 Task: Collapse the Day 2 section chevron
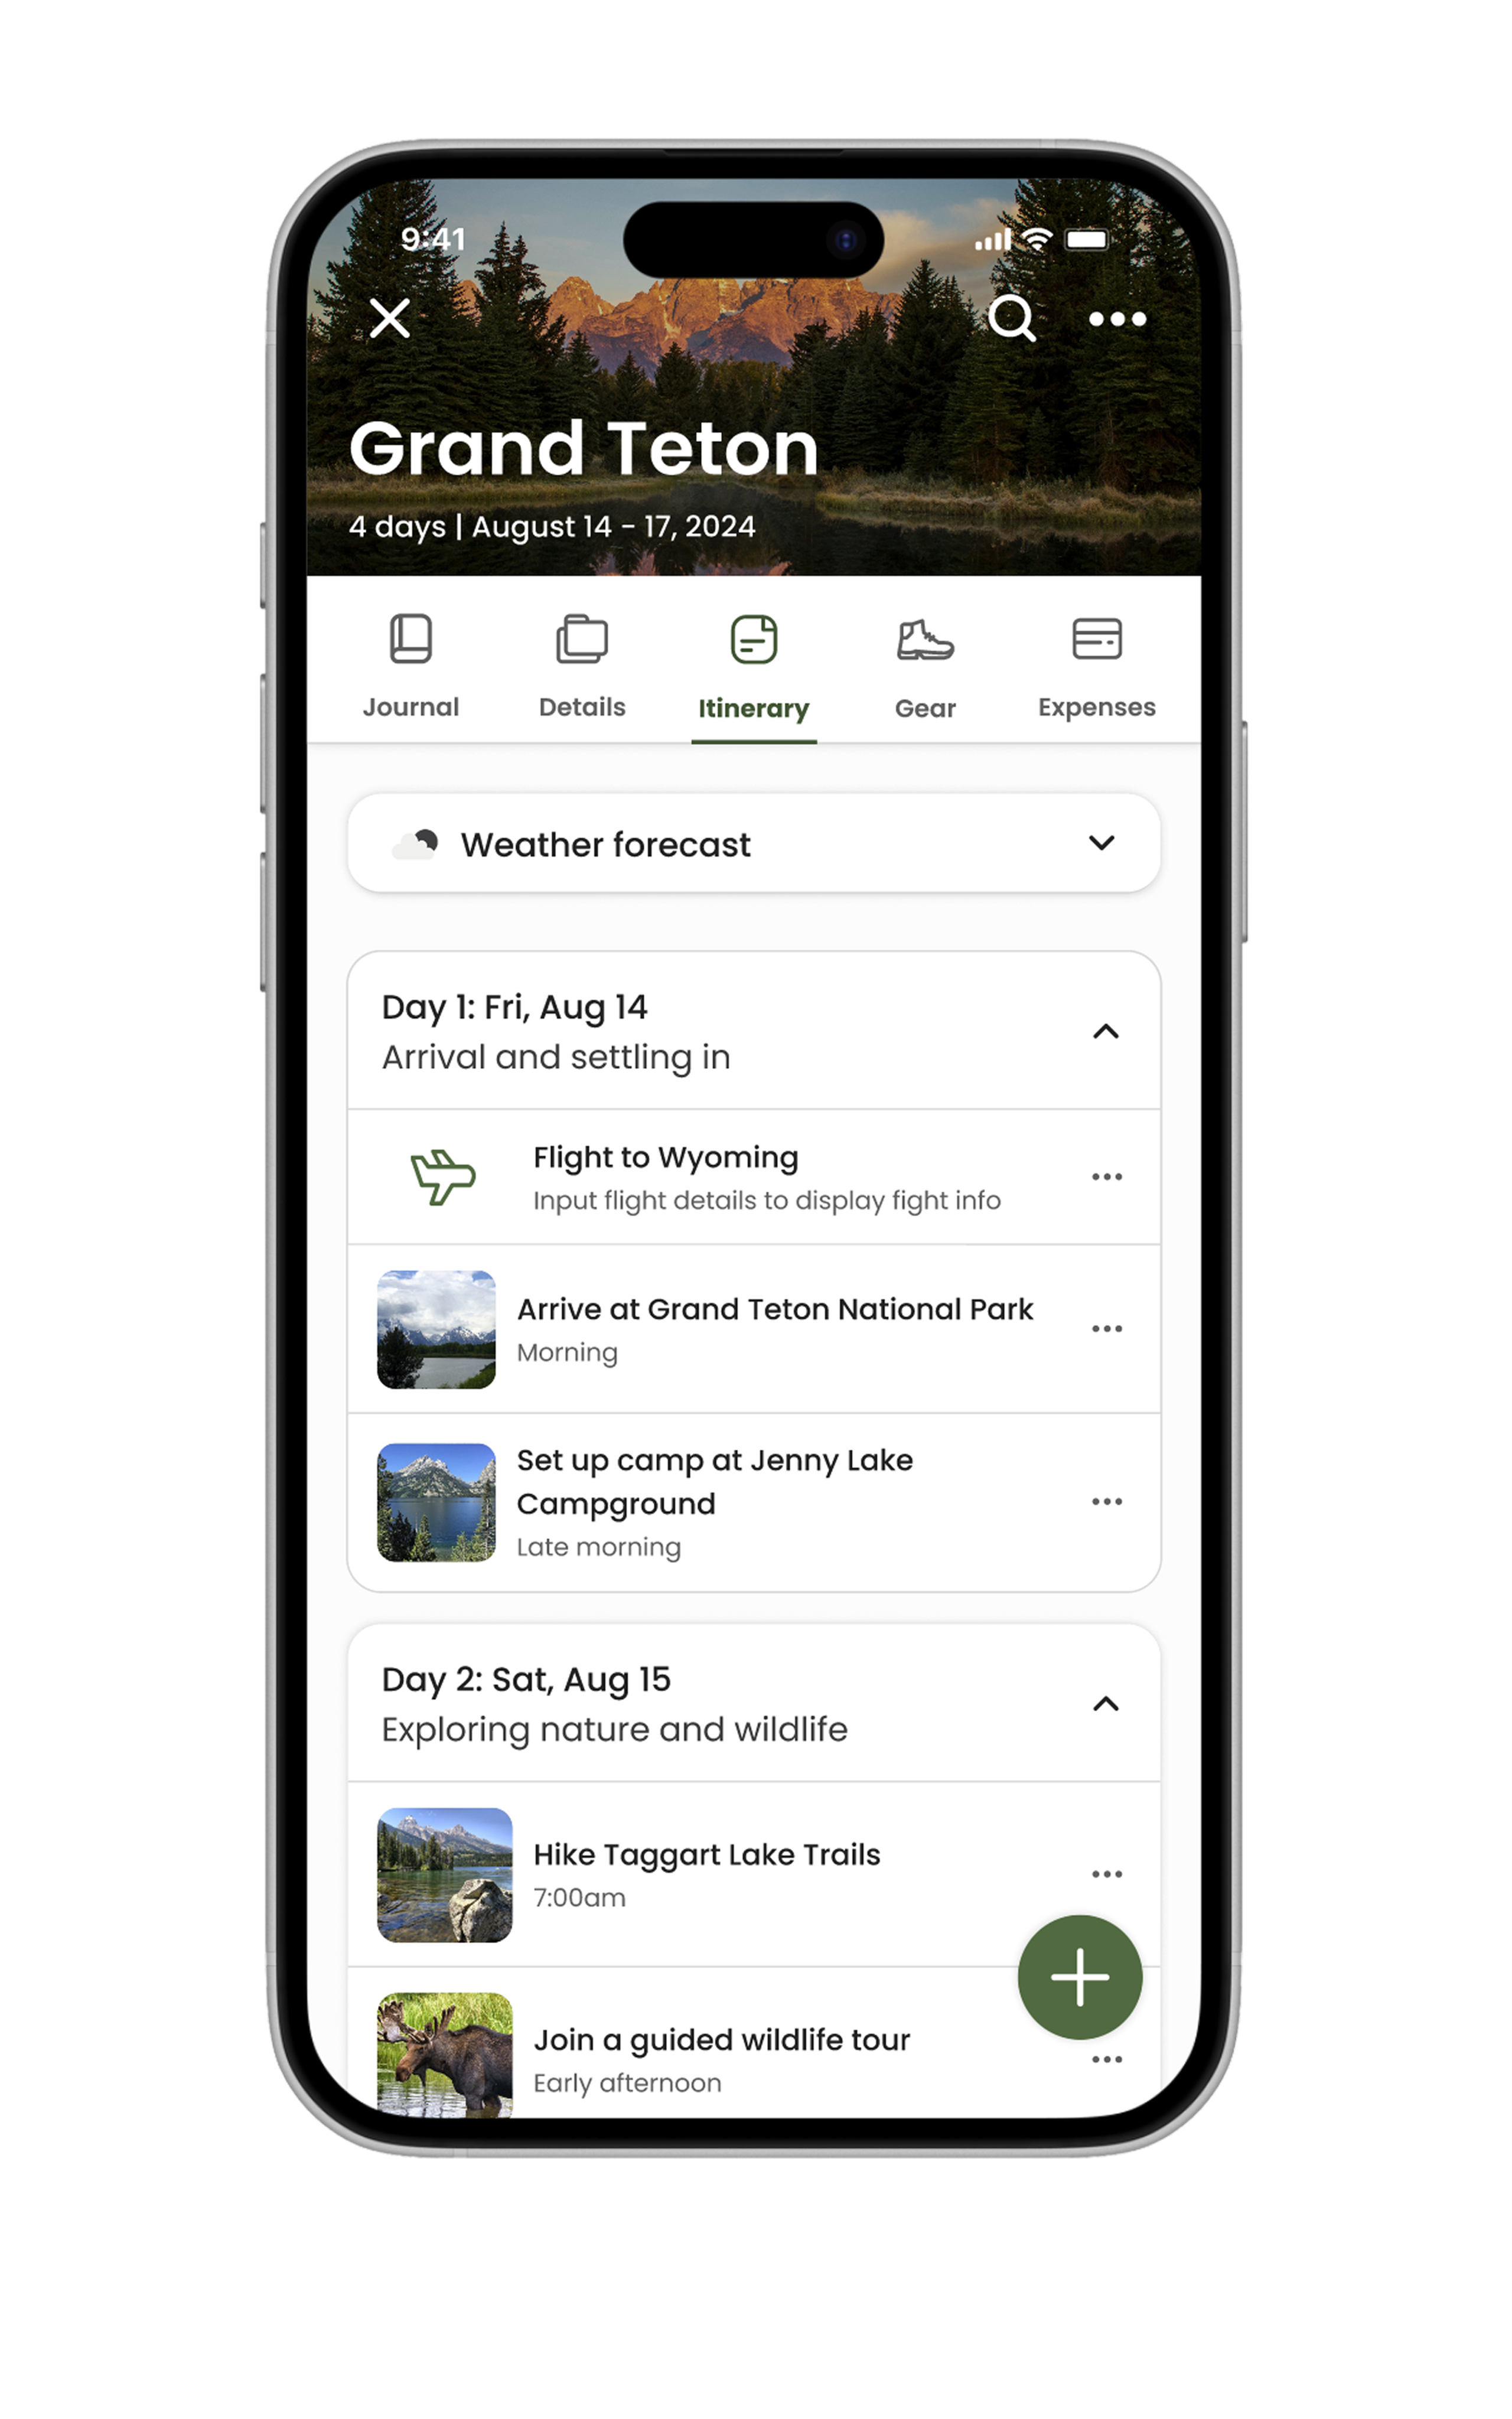[1106, 1703]
